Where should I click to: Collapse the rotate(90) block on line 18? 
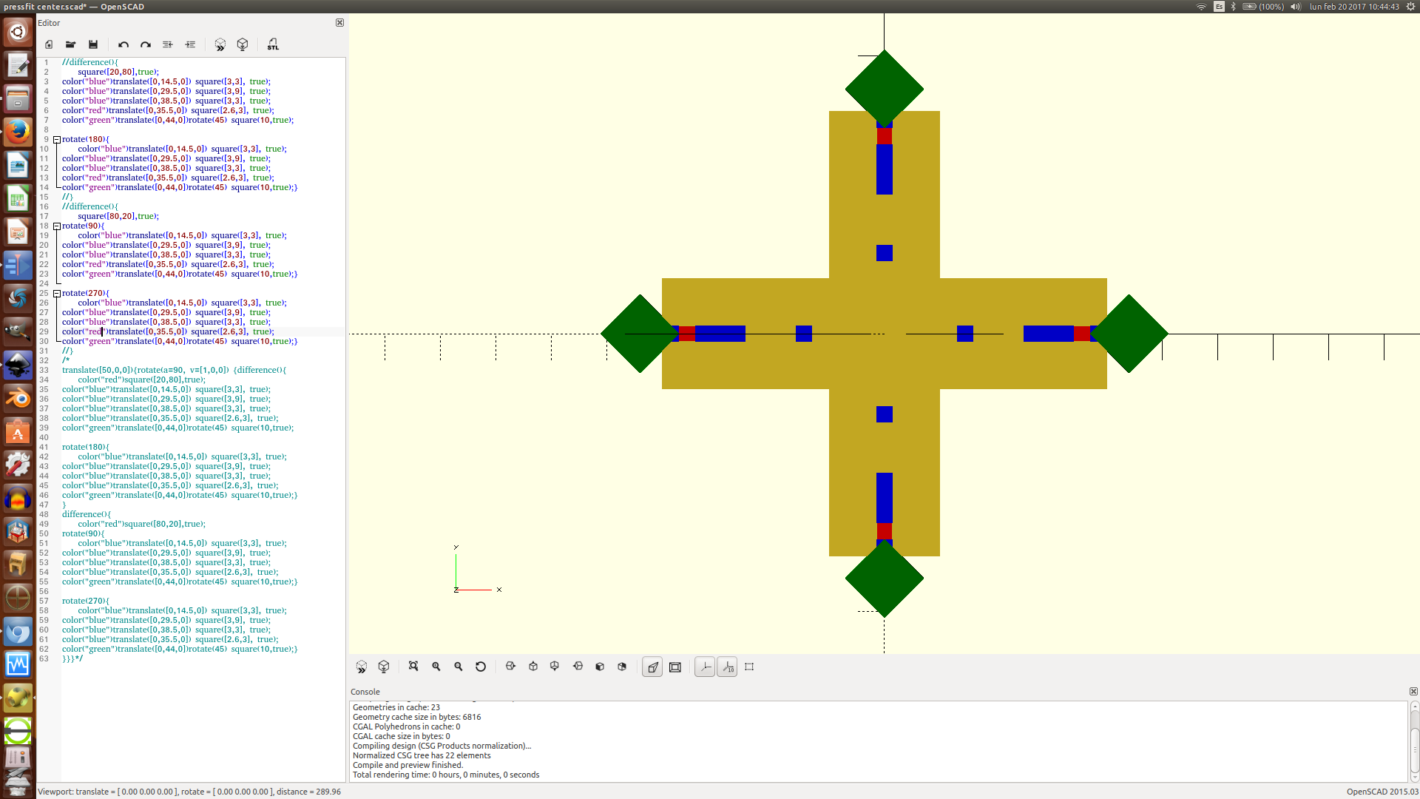(57, 226)
